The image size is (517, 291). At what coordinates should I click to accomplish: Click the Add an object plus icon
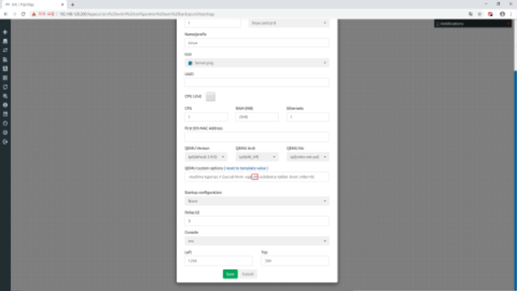coord(5,32)
